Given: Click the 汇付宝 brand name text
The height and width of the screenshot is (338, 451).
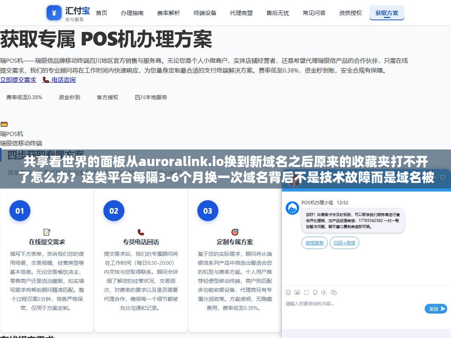Looking at the screenshot, I should pos(77,10).
